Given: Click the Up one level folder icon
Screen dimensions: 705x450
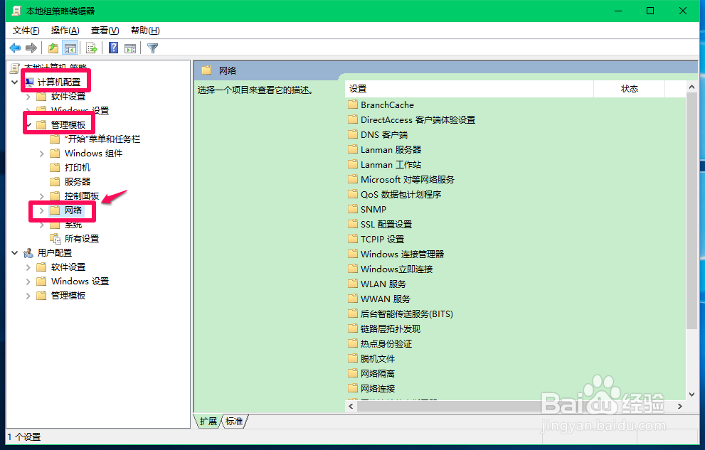Looking at the screenshot, I should pos(53,48).
